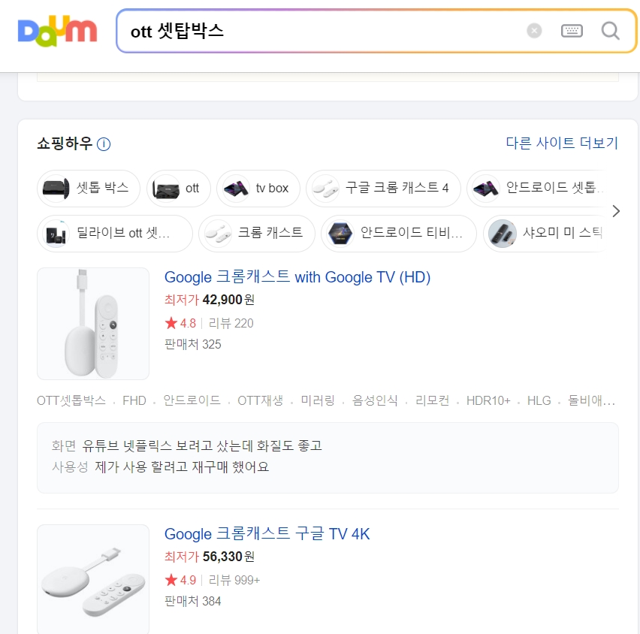Select the ott keyword chip
Image resolution: width=640 pixels, height=634 pixels.
point(179,189)
